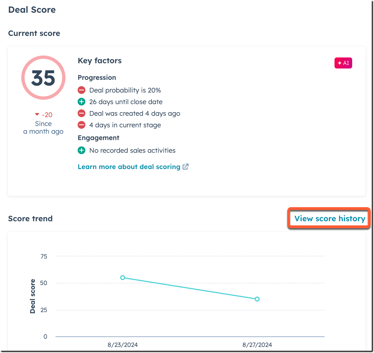Click plus icon beside days until close date
The height and width of the screenshot is (353, 374).
81,102
